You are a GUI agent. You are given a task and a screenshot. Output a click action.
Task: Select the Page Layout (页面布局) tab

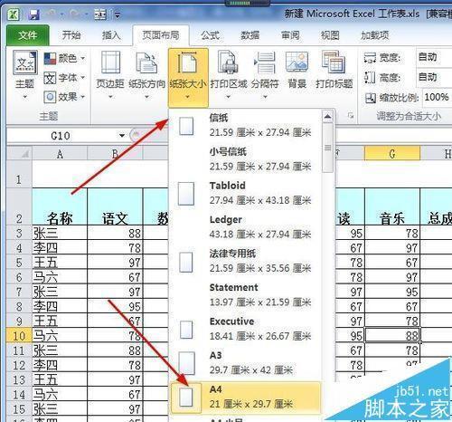tap(161, 35)
